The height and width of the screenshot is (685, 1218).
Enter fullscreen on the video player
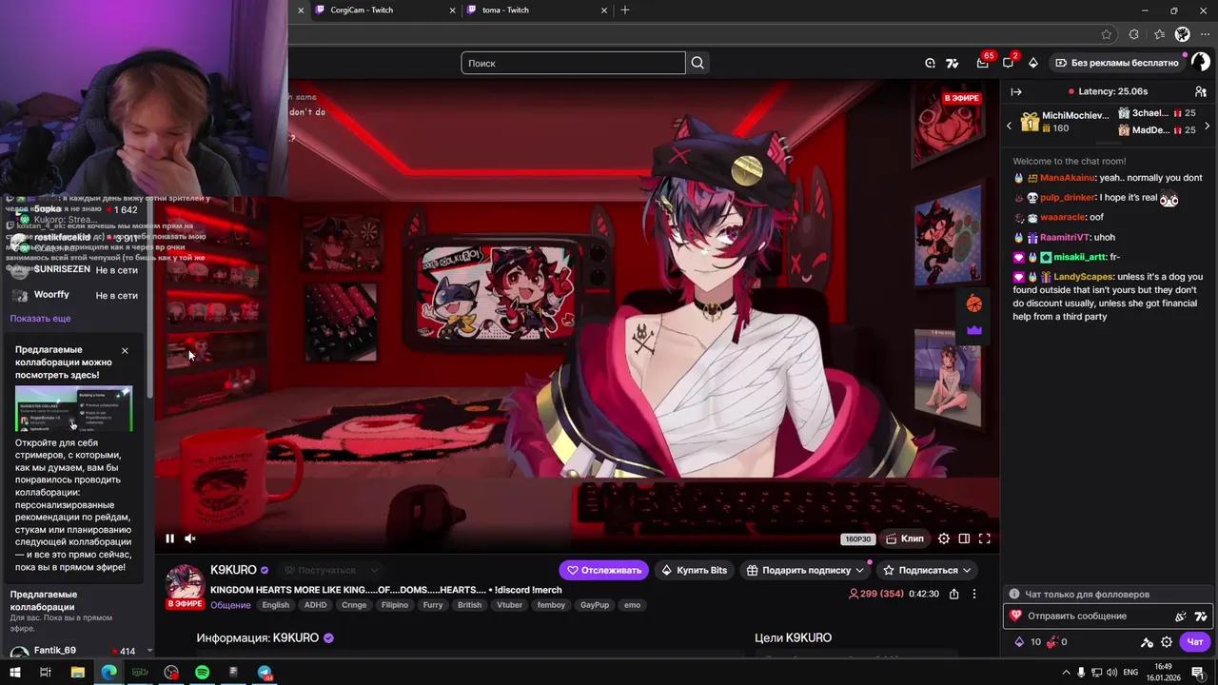tap(985, 538)
